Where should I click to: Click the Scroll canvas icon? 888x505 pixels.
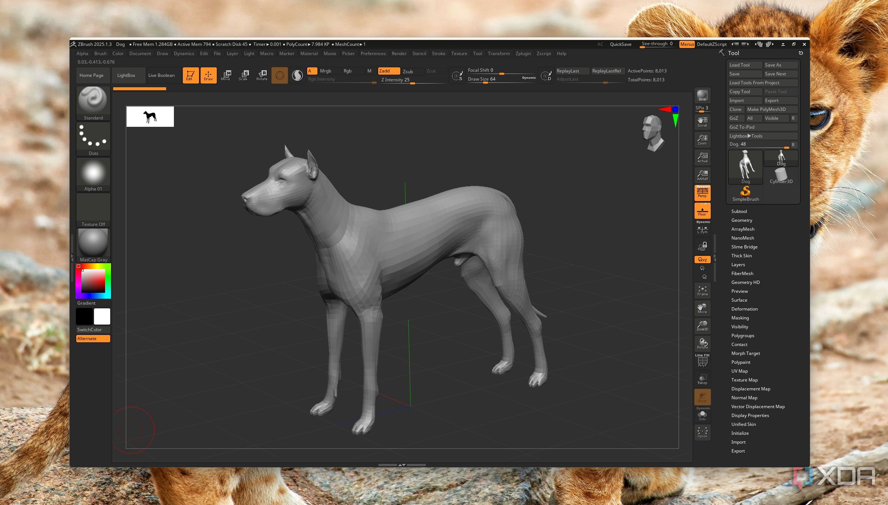coord(702,122)
